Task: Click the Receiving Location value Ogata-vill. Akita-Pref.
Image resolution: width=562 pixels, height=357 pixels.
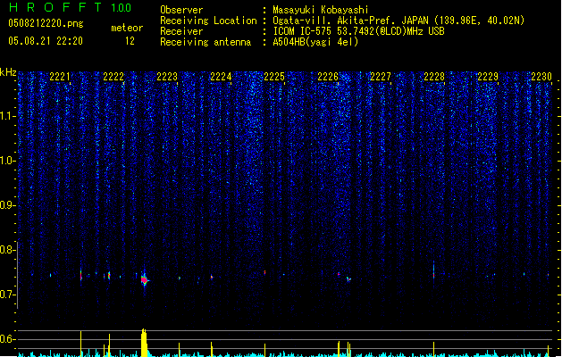Action: click(332, 21)
